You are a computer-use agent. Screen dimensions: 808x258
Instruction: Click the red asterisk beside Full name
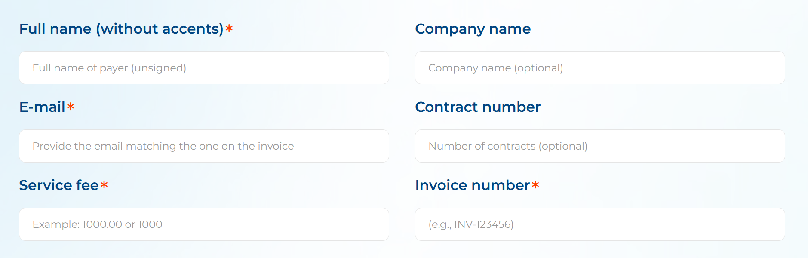pos(229,28)
